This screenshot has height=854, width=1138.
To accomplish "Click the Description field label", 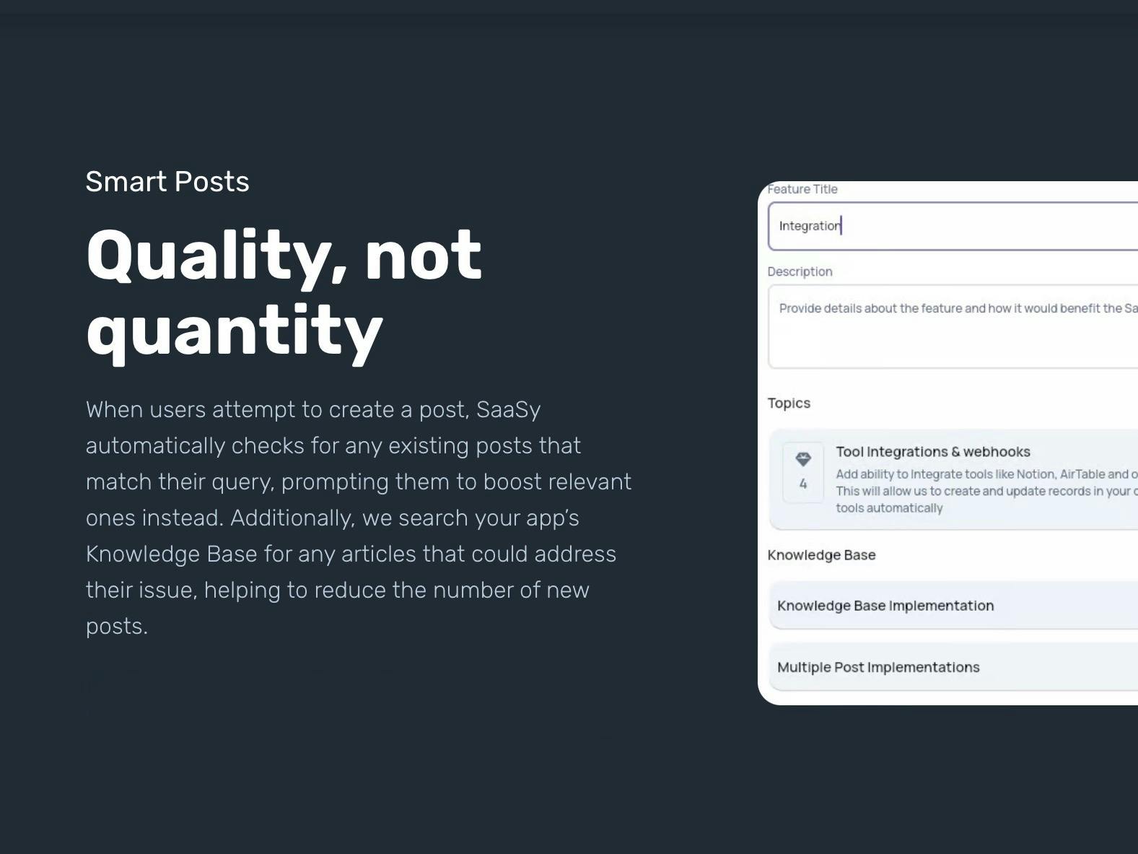I will (x=800, y=271).
